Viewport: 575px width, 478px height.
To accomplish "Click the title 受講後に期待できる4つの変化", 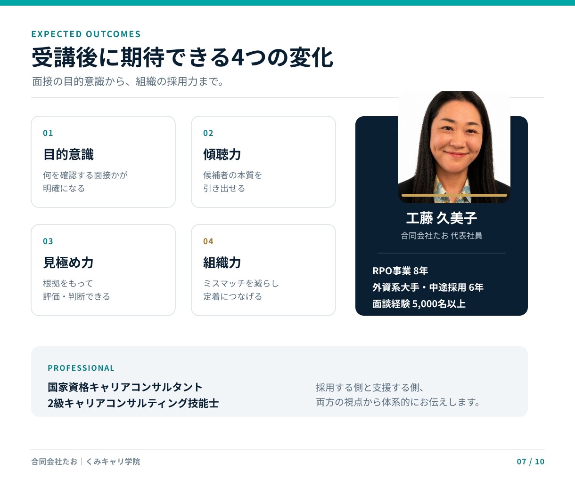I will 182,57.
